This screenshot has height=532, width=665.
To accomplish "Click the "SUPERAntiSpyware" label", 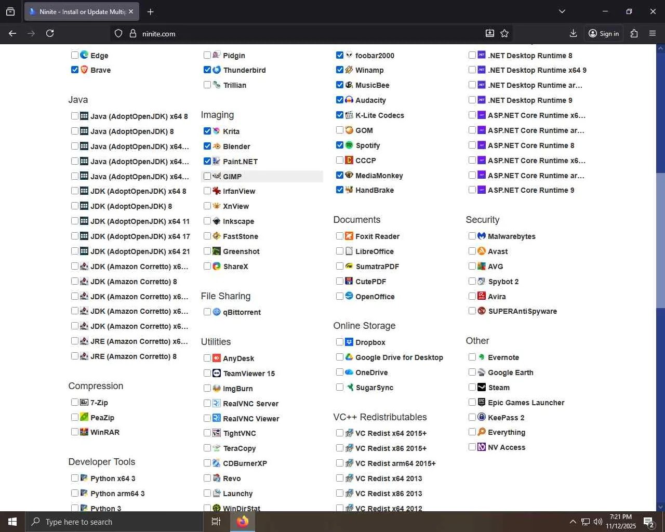I will (522, 311).
